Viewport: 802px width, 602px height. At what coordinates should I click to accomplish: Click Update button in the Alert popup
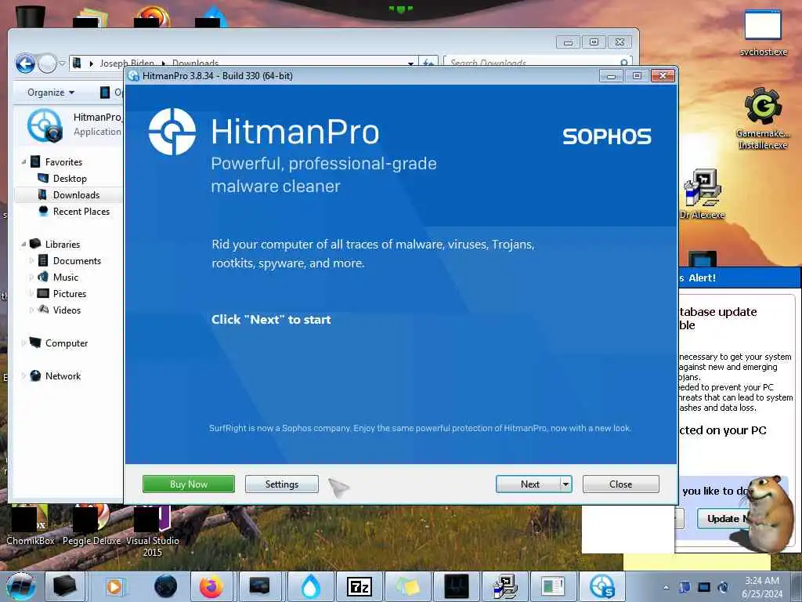[723, 519]
